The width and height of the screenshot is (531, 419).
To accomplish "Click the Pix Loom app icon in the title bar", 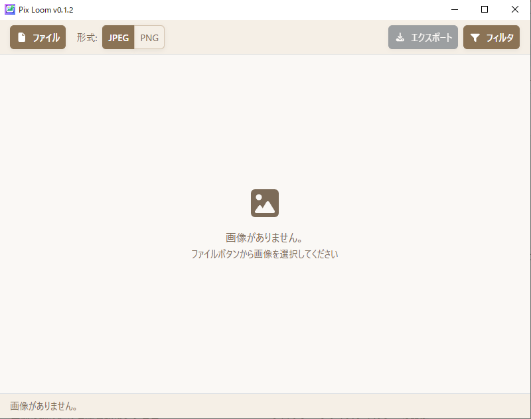I will coord(9,9).
